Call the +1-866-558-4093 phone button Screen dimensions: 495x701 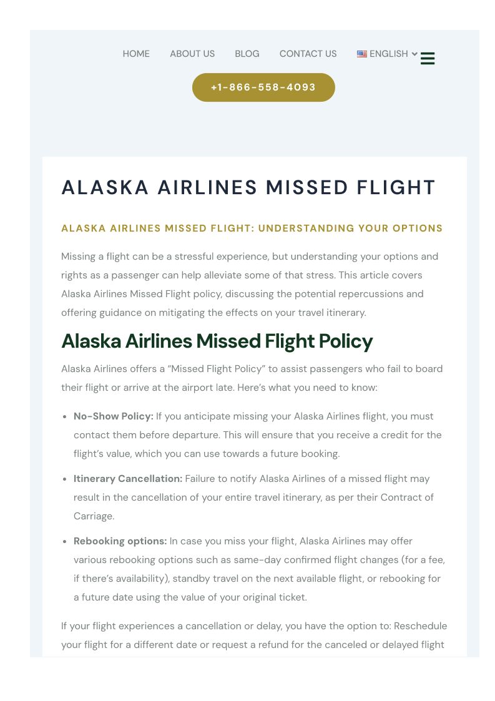click(263, 87)
